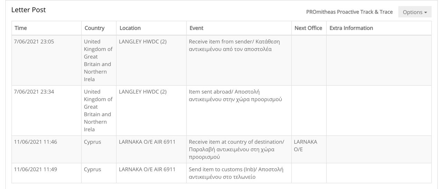This screenshot has height=189, width=442.
Task: Click the first LANGLEY HWDC (2) location cell
Action: (x=143, y=42)
